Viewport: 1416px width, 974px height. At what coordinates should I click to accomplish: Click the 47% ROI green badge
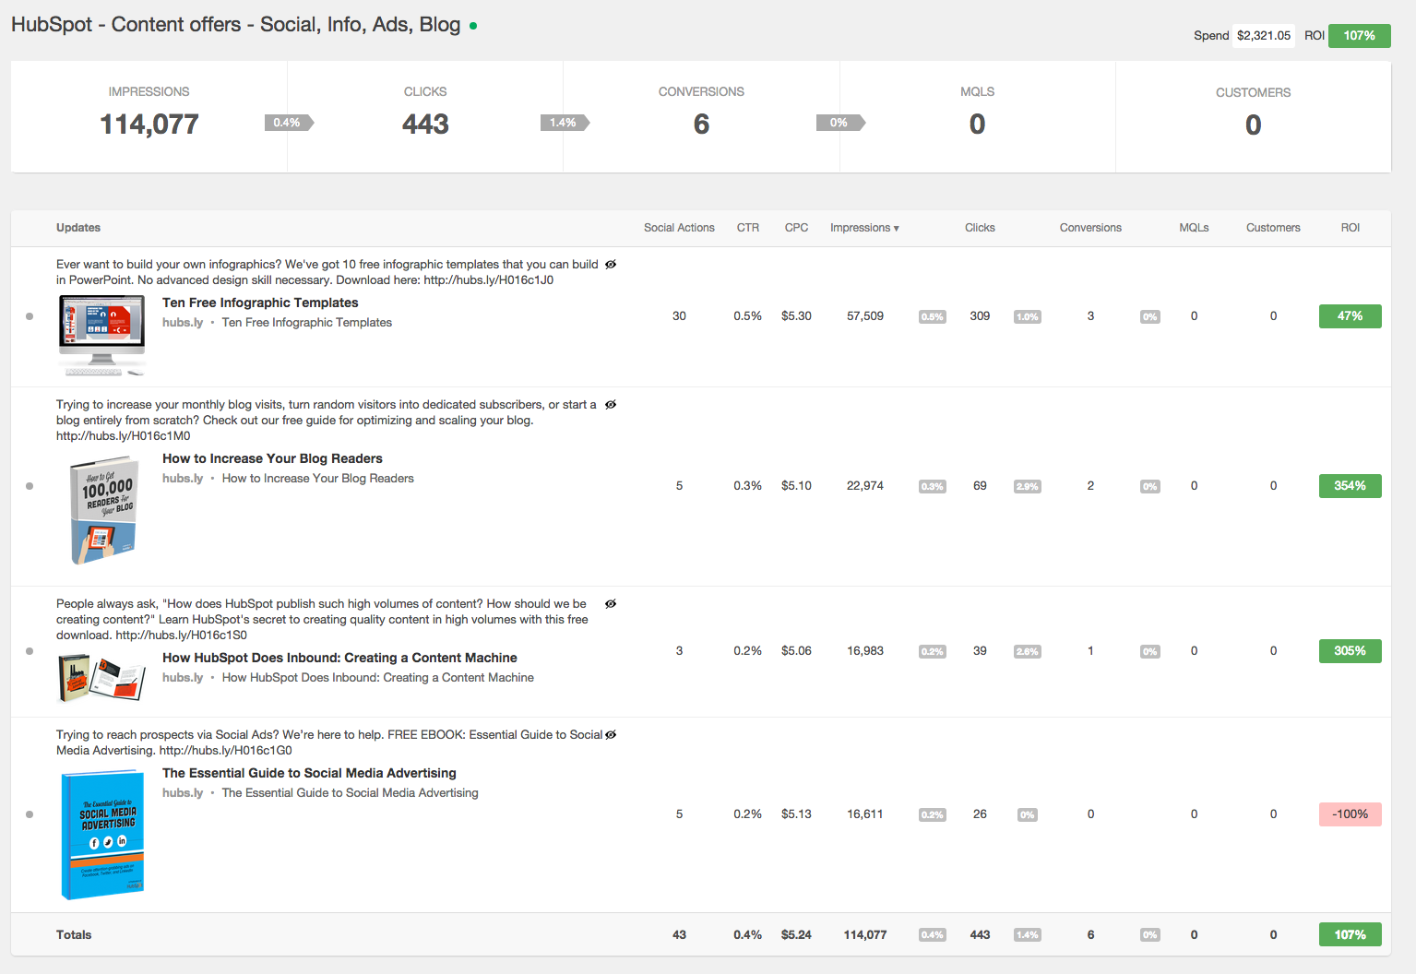(1350, 316)
